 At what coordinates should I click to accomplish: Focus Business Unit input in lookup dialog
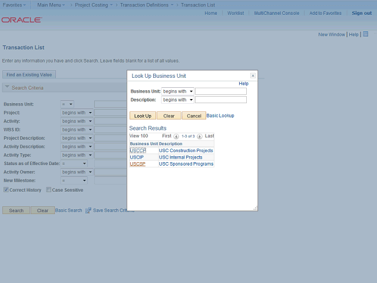[x=221, y=91]
